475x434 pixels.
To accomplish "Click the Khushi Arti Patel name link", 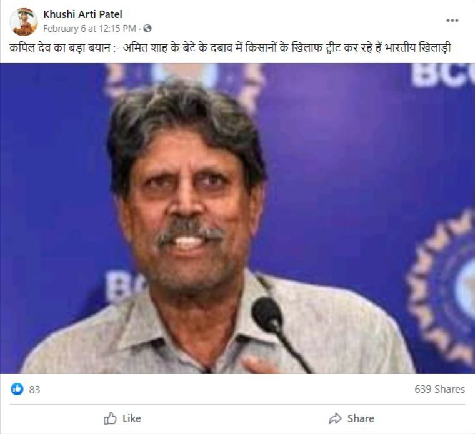I will click(82, 14).
